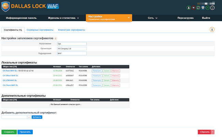Click Выйти to log out

206,18
